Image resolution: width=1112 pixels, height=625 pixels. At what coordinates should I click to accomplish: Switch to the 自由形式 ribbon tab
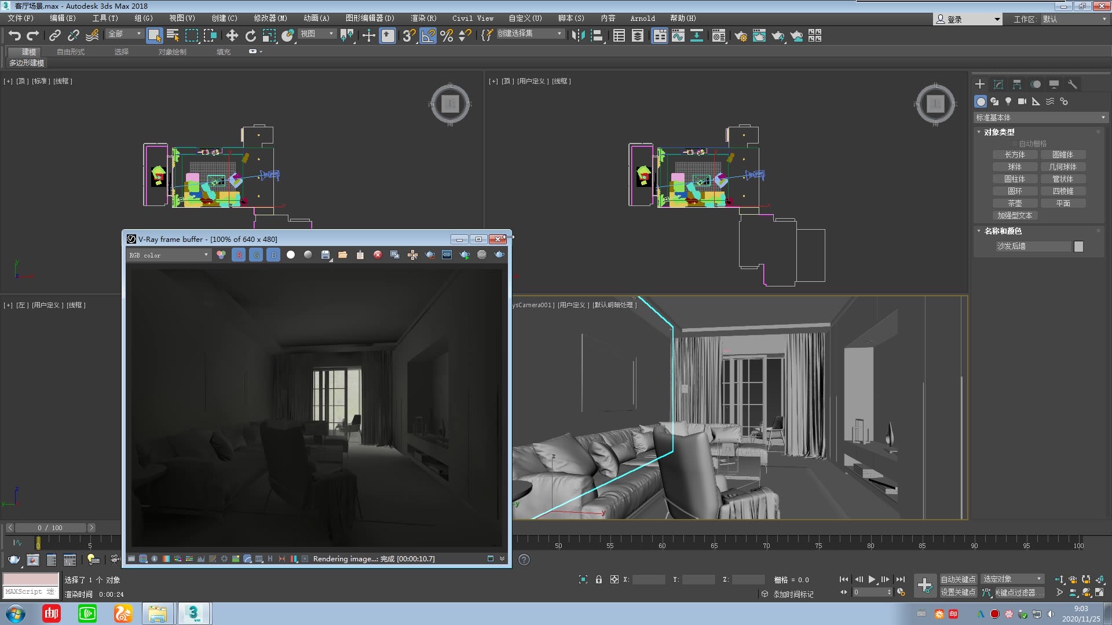(x=71, y=52)
